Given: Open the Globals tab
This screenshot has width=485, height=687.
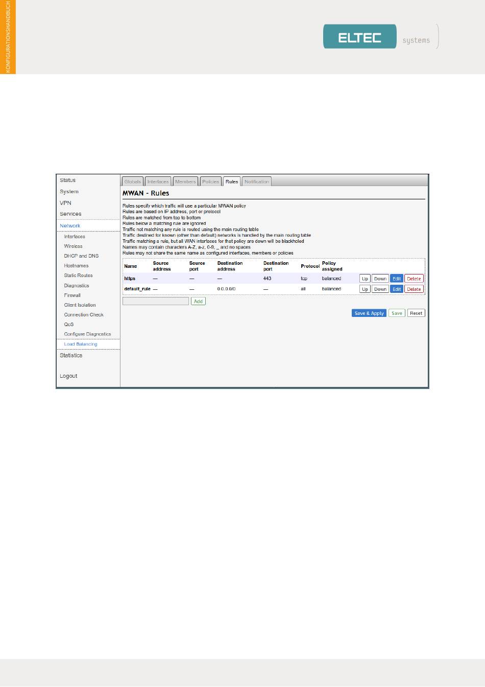Looking at the screenshot, I should point(132,181).
